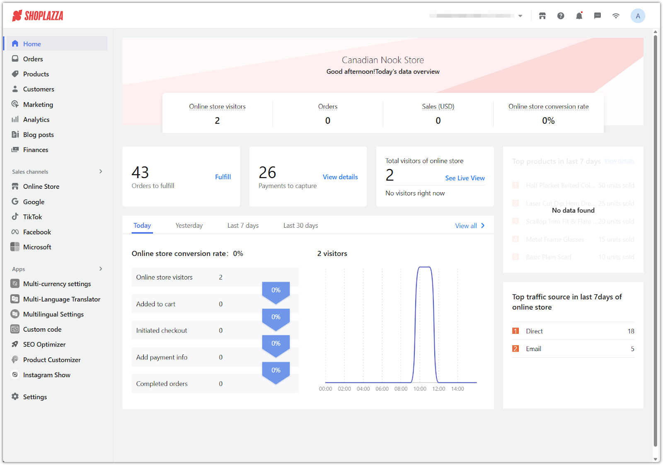Click the SEO Optimizer rocket icon
Viewport: 663px width, 465px height.
click(15, 344)
